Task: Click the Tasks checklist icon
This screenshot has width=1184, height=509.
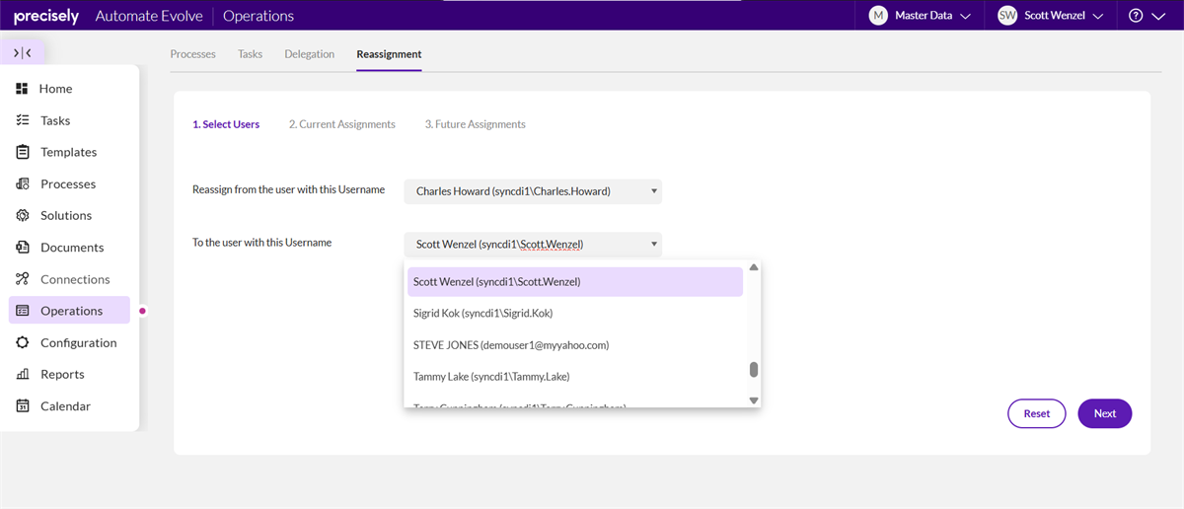Action: pyautogui.click(x=22, y=120)
